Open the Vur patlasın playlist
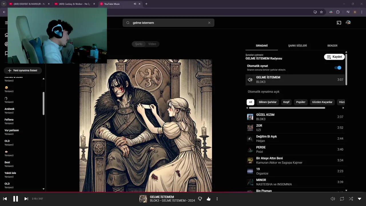The width and height of the screenshot is (366, 206). click(x=22, y=132)
